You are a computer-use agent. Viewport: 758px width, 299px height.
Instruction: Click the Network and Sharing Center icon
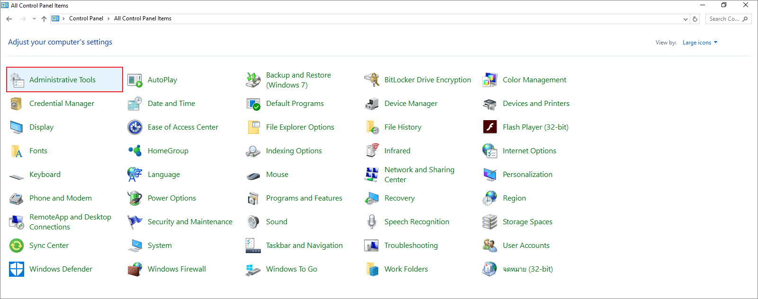[x=372, y=175]
